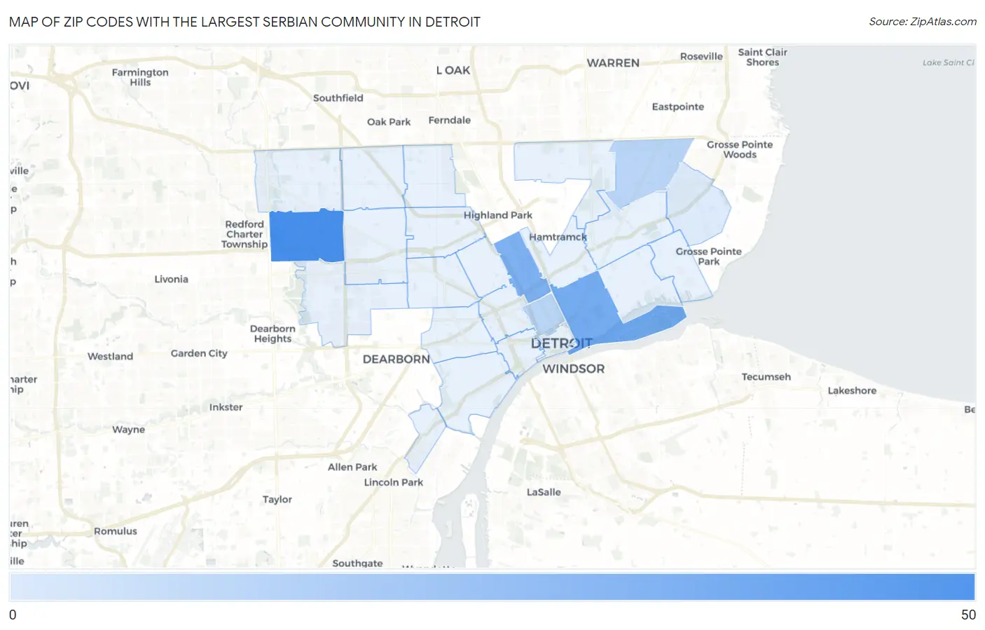Click the Grosse Pointe Woods label
This screenshot has width=985, height=630.
click(740, 149)
